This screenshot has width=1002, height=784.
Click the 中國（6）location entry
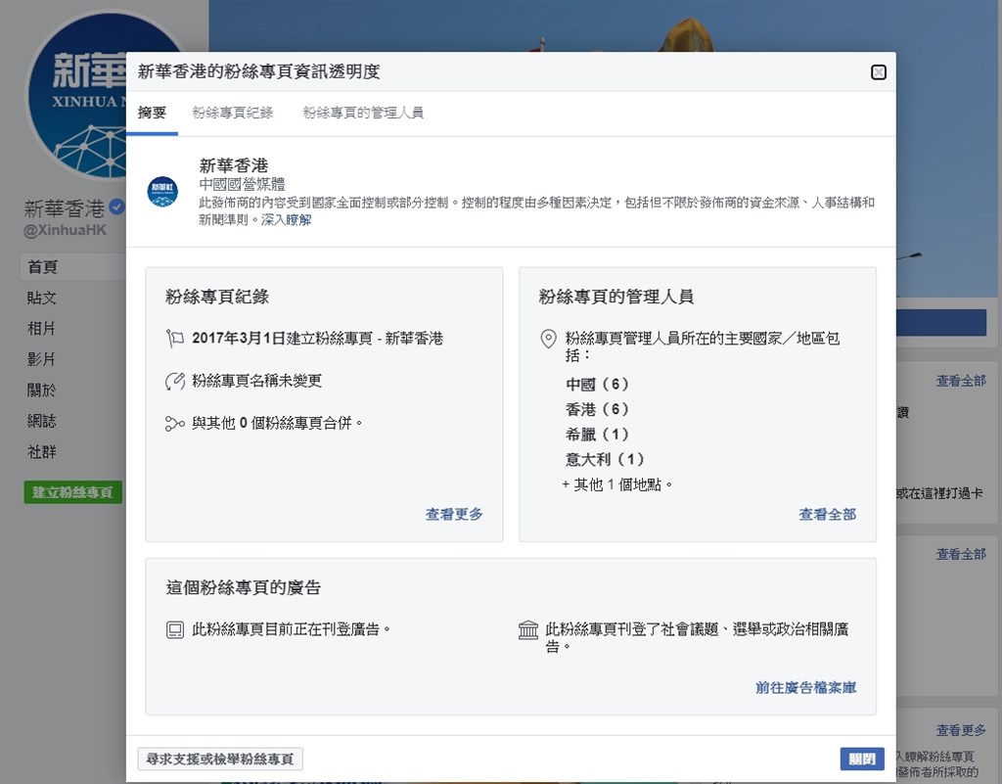[x=598, y=384]
